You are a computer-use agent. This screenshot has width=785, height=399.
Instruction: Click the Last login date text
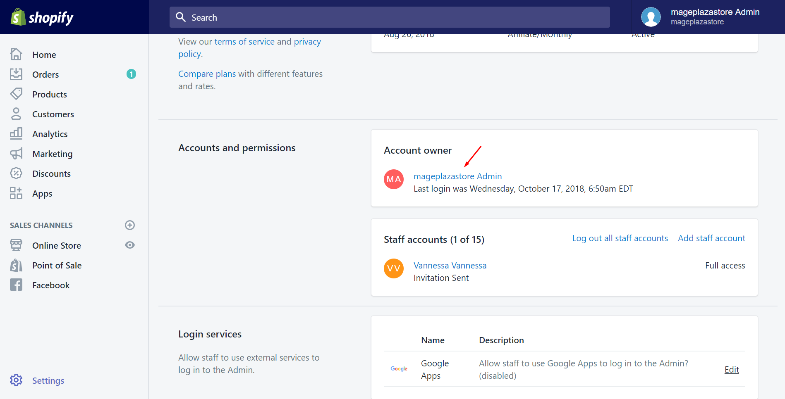pyautogui.click(x=523, y=188)
